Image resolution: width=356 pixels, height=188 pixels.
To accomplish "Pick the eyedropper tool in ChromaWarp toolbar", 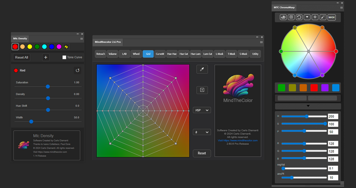I will point(323,17).
